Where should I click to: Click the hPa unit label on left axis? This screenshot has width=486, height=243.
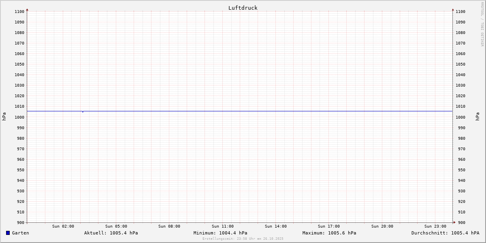point(4,117)
